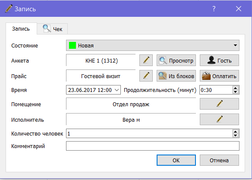The image size is (252, 180).
Task: Decrease Продолжительность with the down arrow
Action: click(236, 92)
